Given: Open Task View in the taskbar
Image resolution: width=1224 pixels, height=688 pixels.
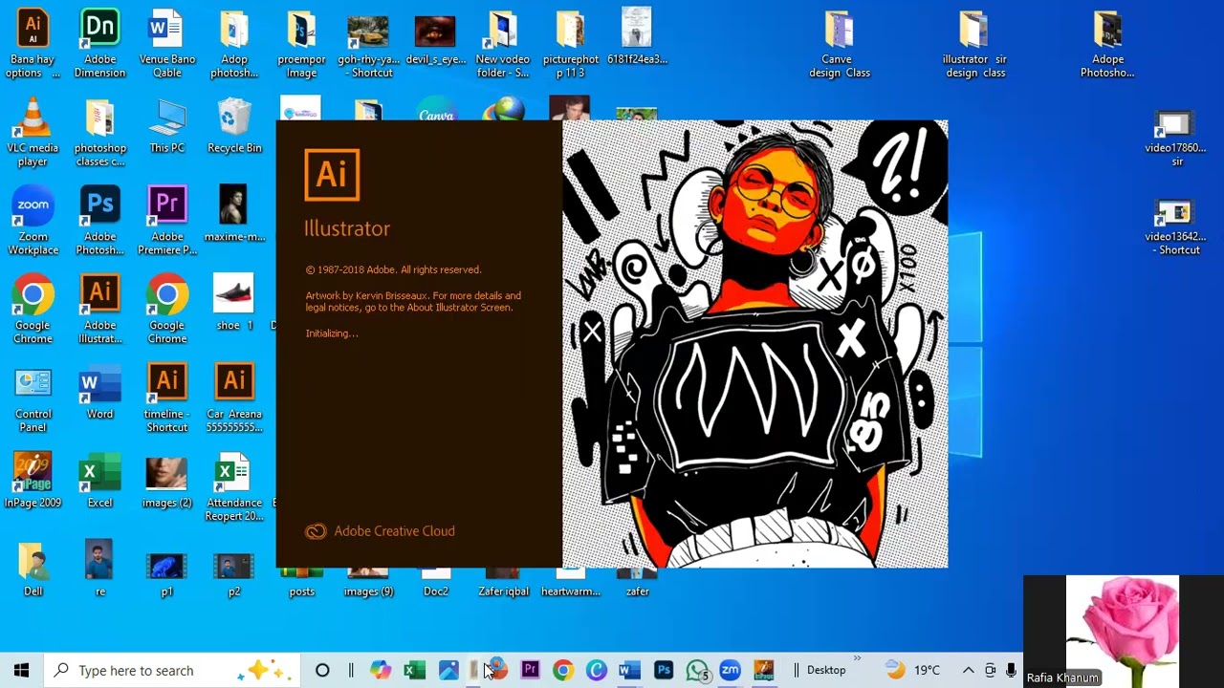Looking at the screenshot, I should [x=351, y=670].
